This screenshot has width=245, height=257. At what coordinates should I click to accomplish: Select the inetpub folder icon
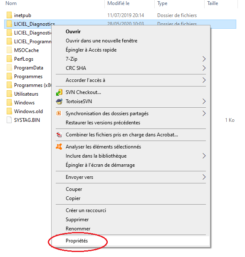[9, 15]
